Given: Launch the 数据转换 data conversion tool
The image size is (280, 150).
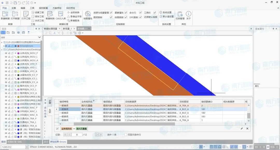Looking at the screenshot, I should [x=50, y=15].
